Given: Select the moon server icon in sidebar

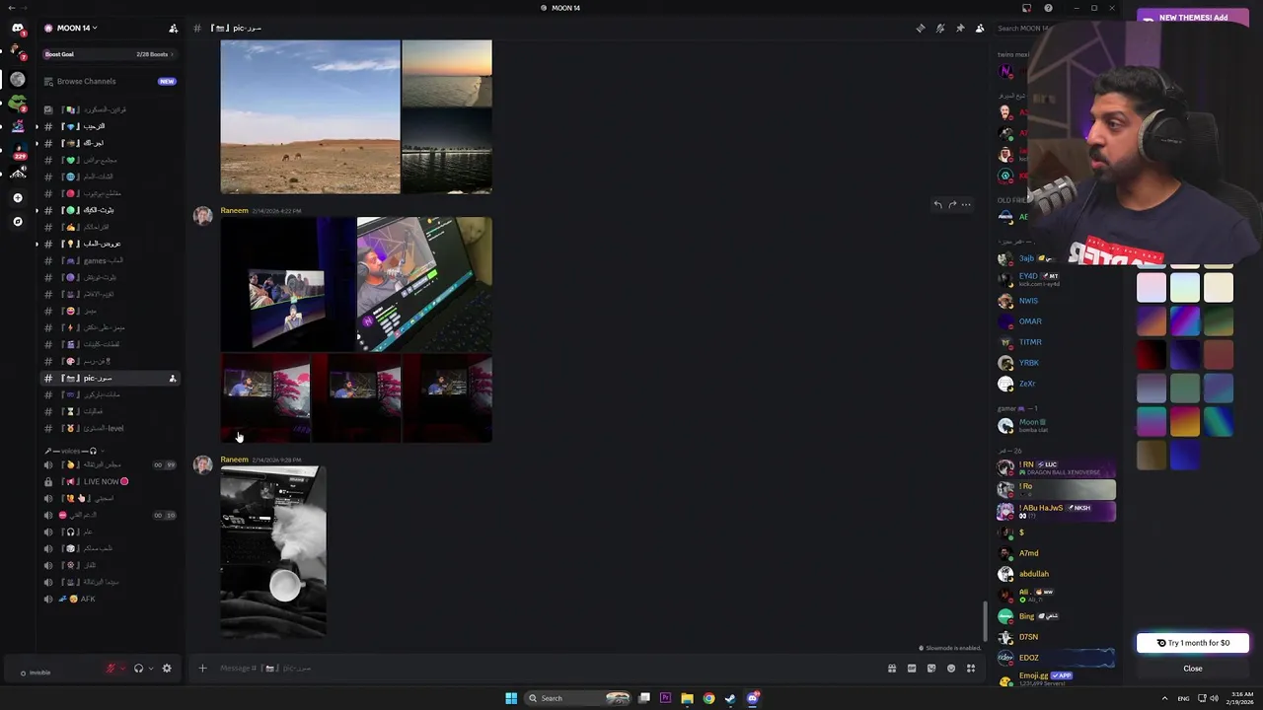Looking at the screenshot, I should pos(18,79).
